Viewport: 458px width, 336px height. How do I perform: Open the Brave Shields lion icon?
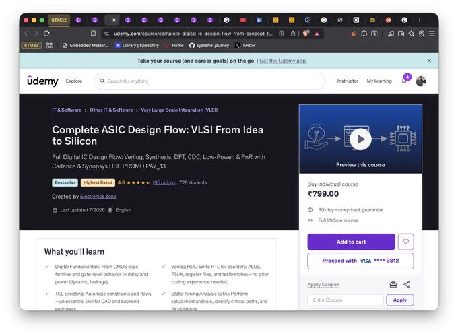(306, 34)
